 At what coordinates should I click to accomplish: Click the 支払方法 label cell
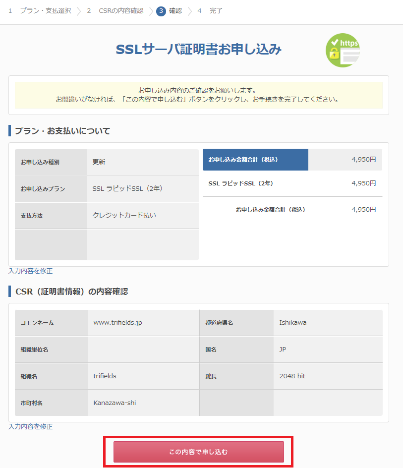pos(51,216)
